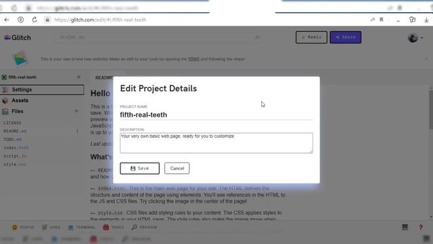The image size is (433, 244).
Task: Open the TODO.md file
Action: pos(12,139)
